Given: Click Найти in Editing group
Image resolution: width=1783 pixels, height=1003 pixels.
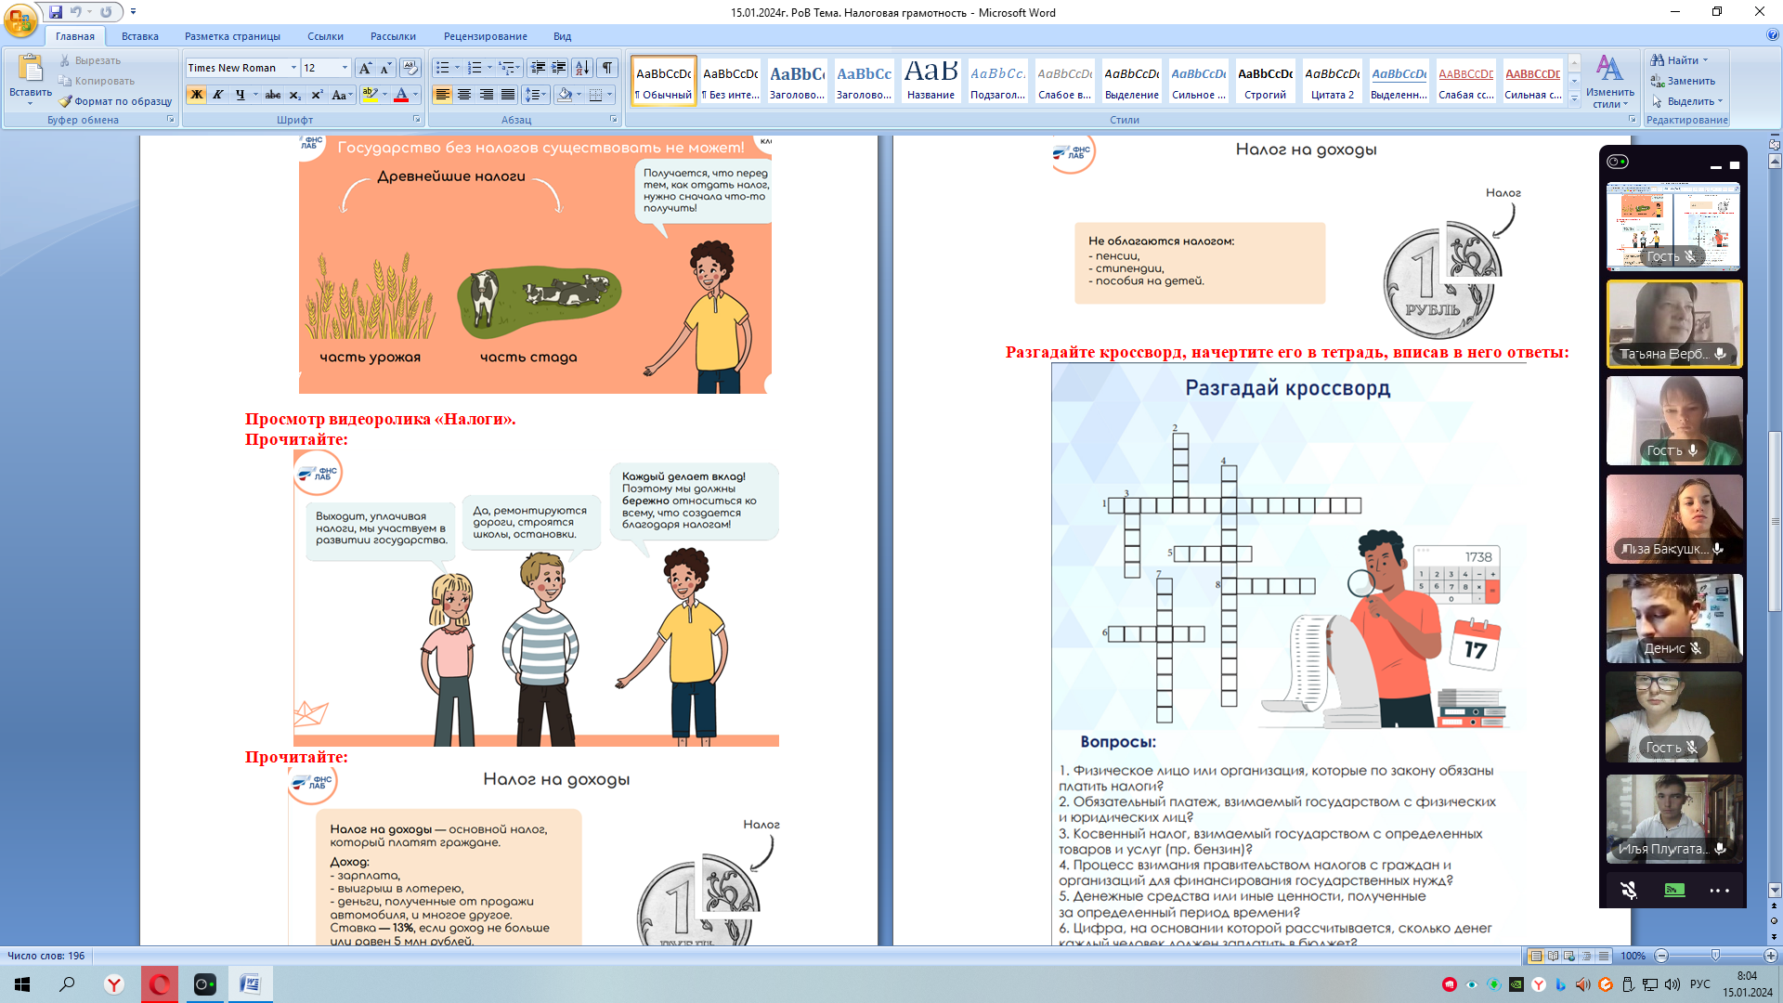Looking at the screenshot, I should pos(1679,60).
